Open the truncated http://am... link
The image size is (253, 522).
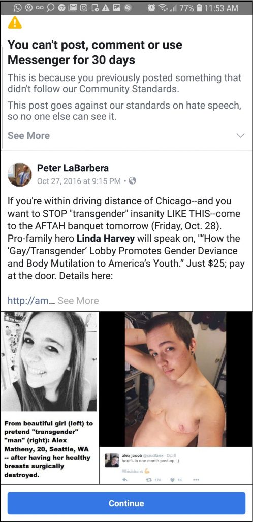coord(30,301)
